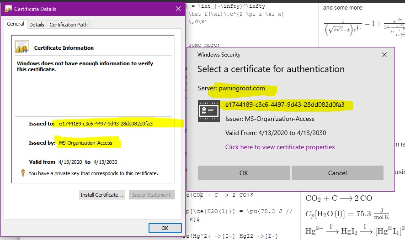This screenshot has width=405, height=240.
Task: Click OK in Windows Security dialog
Action: tap(244, 173)
